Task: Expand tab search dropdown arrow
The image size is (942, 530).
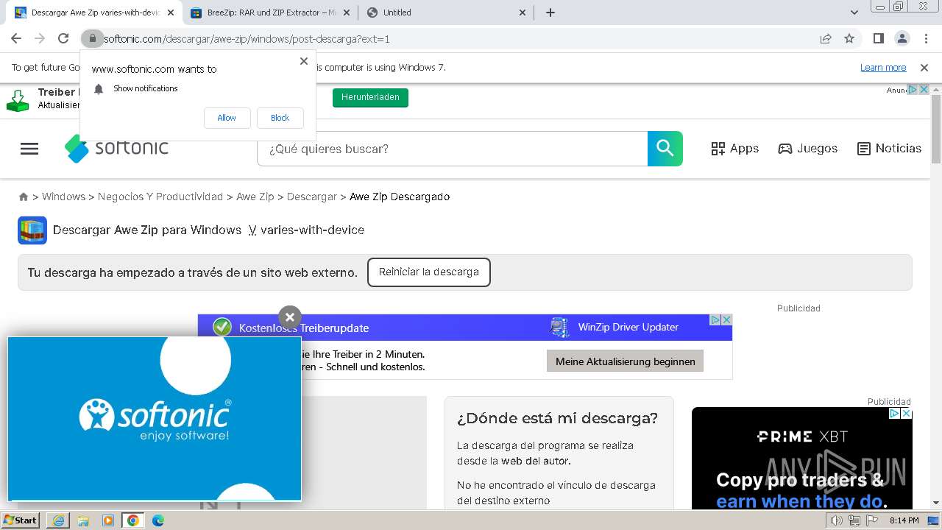Action: tap(854, 13)
